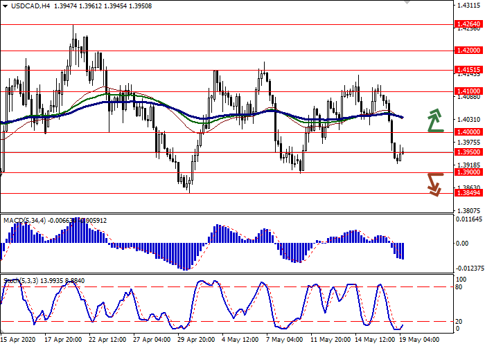
Task: Select the 1.42640 resistance price label
Action: coord(468,24)
